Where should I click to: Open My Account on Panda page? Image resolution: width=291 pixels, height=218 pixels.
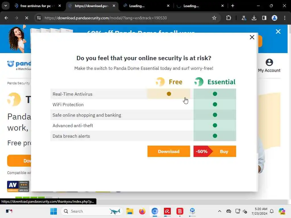click(x=269, y=66)
